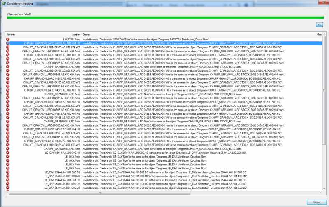
Task: Click the vertical scrollbar down arrow
Action: click(x=324, y=189)
